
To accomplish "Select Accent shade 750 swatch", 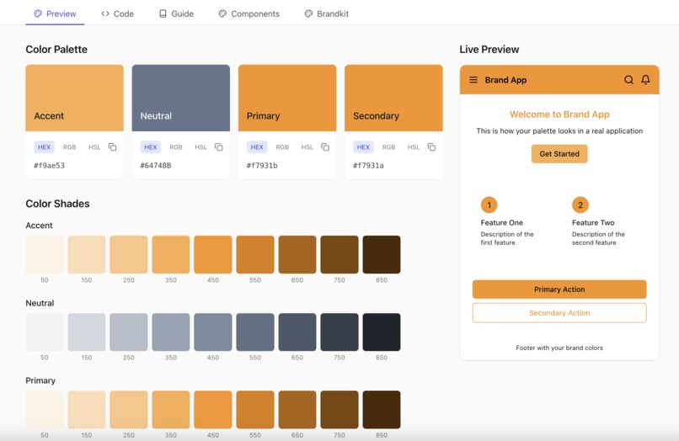I will coord(339,254).
